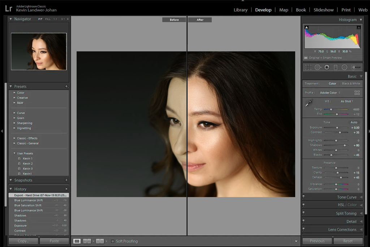Select the Adjustment Brush tool
Screen dimensions: 370x247
coord(356,67)
